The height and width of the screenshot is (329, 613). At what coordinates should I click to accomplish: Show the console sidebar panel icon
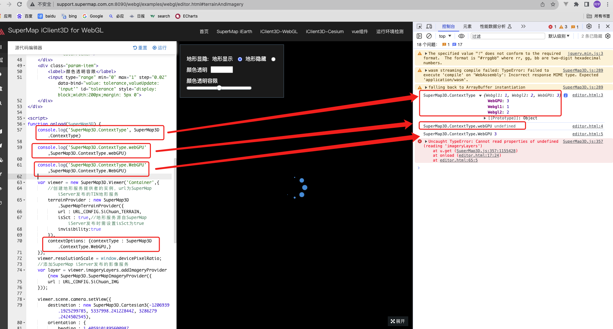pos(419,36)
